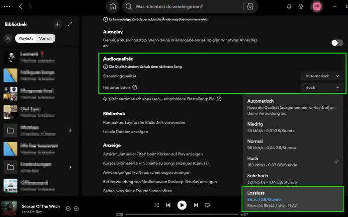Go back with the left arrow
Image resolution: width=348 pixels, height=217 pixels.
coord(20,6)
